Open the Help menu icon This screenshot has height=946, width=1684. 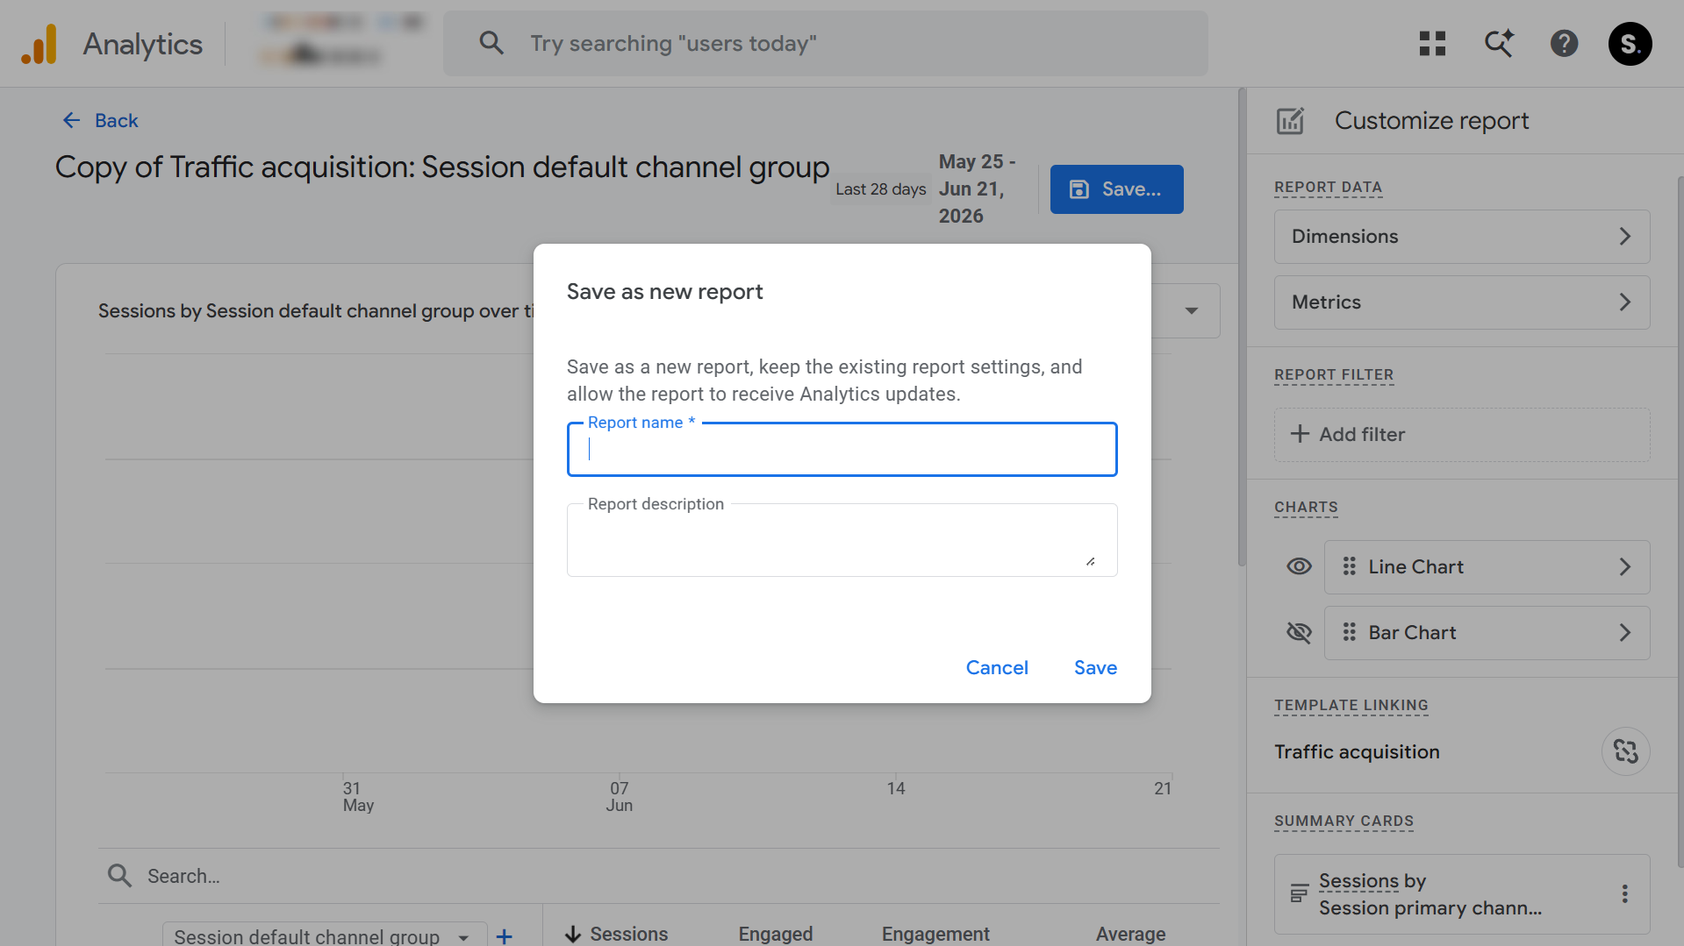[x=1564, y=44]
